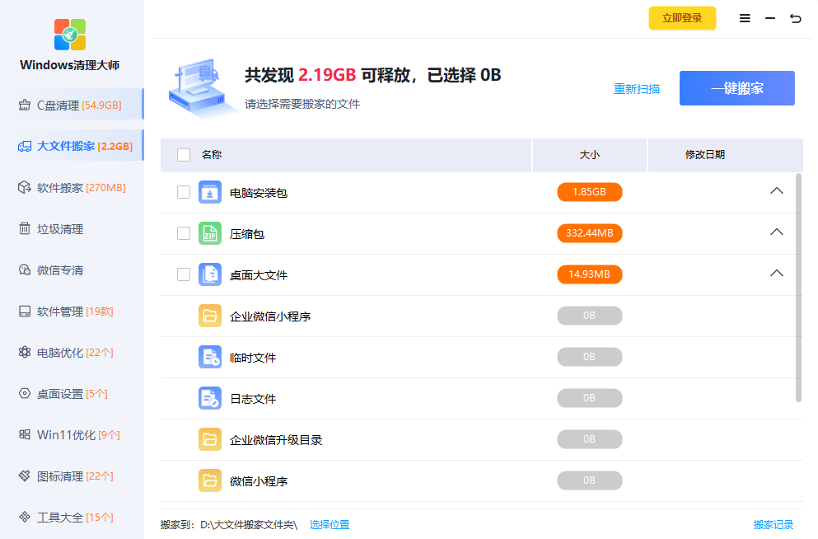Collapse the 桌面大文件 row chevron
This screenshot has width=818, height=539.
(776, 274)
